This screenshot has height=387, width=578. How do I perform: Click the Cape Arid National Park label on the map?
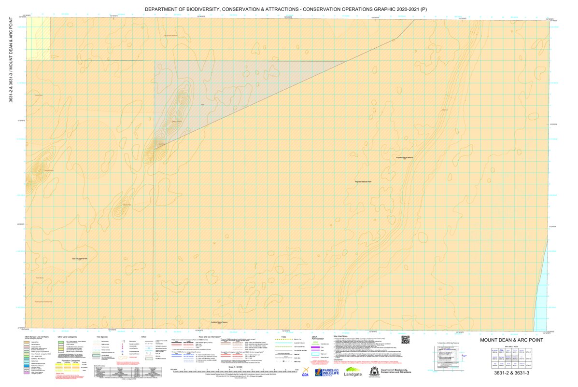click(x=79, y=259)
